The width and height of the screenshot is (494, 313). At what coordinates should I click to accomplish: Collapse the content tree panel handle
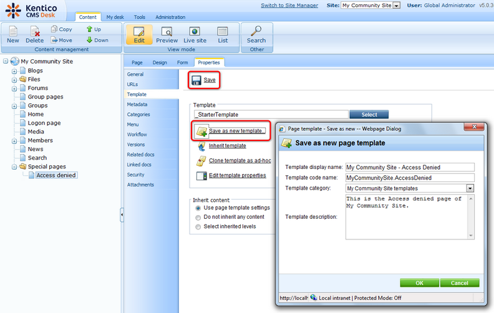coord(122,214)
